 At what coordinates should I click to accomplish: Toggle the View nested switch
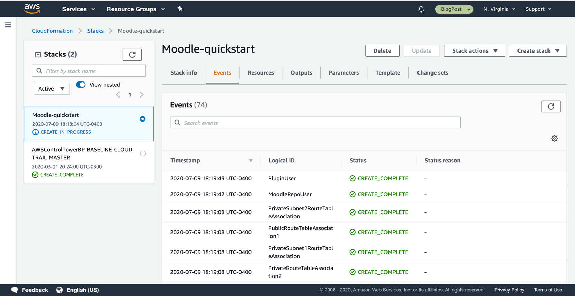[80, 85]
